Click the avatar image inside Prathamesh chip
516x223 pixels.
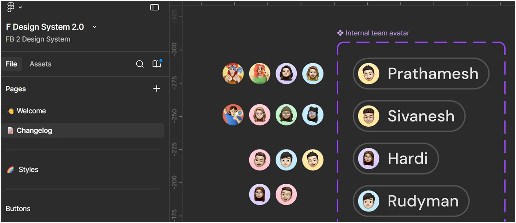[369, 73]
